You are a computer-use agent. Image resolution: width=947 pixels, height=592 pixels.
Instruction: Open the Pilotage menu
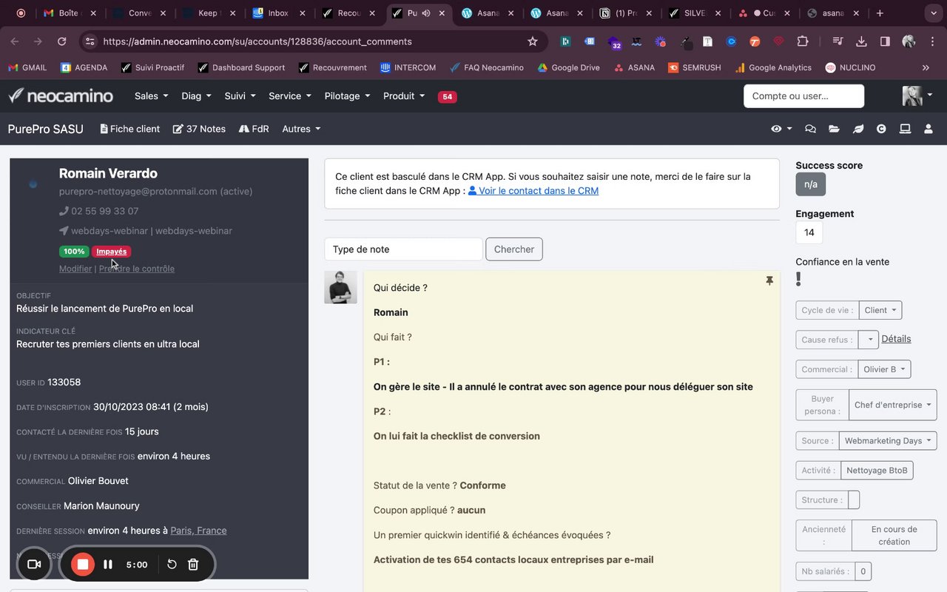tap(346, 96)
